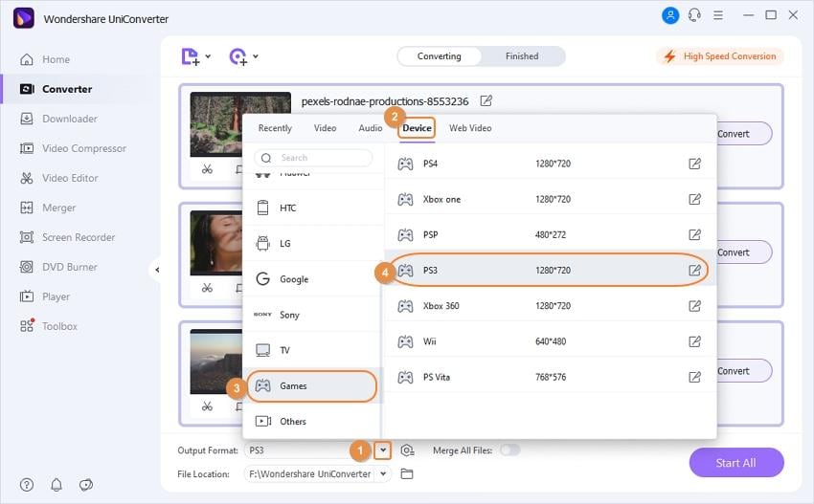This screenshot has width=814, height=504.
Task: Open the Add Files icon
Action: [x=190, y=56]
